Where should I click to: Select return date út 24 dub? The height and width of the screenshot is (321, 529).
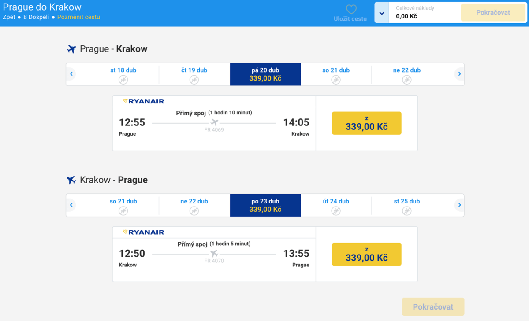click(x=336, y=206)
